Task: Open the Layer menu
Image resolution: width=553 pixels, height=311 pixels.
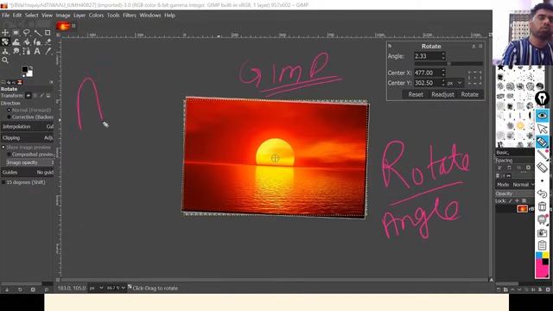Action: (79, 16)
